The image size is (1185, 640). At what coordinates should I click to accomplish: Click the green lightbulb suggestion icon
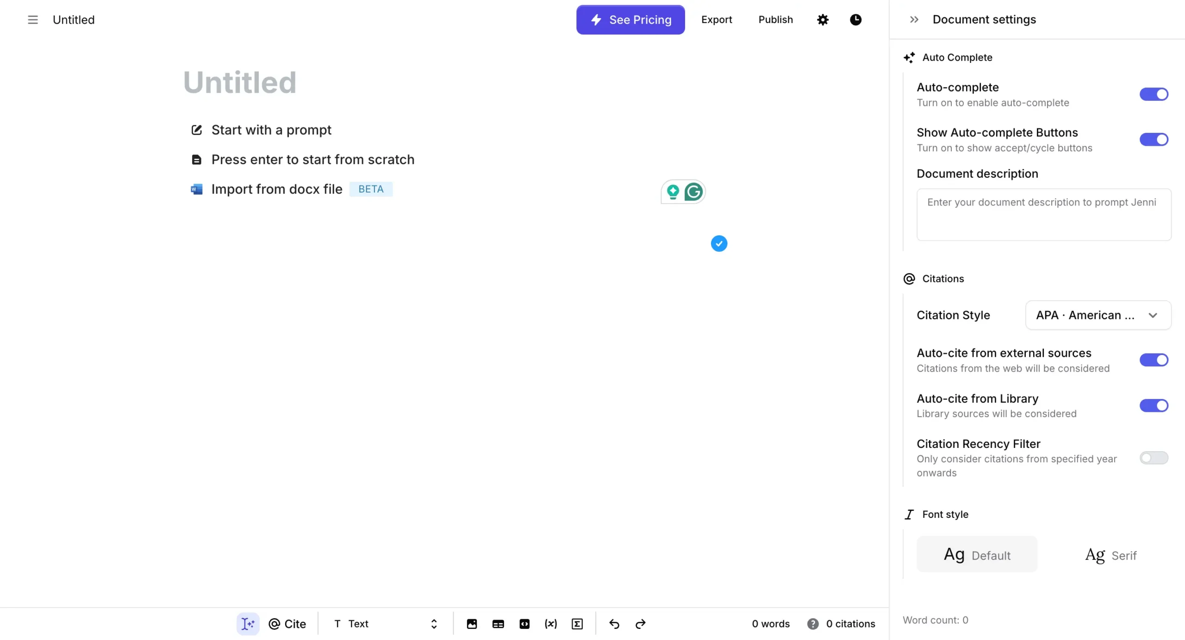(673, 192)
